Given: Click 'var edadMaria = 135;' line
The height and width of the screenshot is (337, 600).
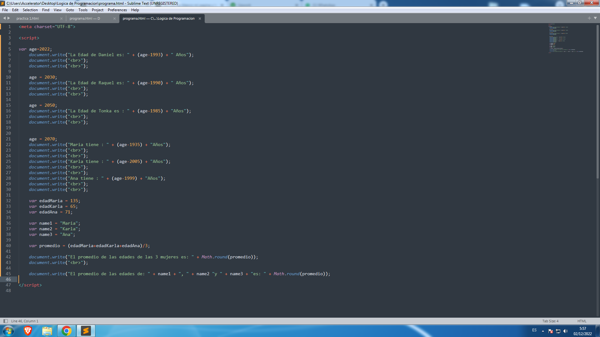Looking at the screenshot, I should coord(55,201).
